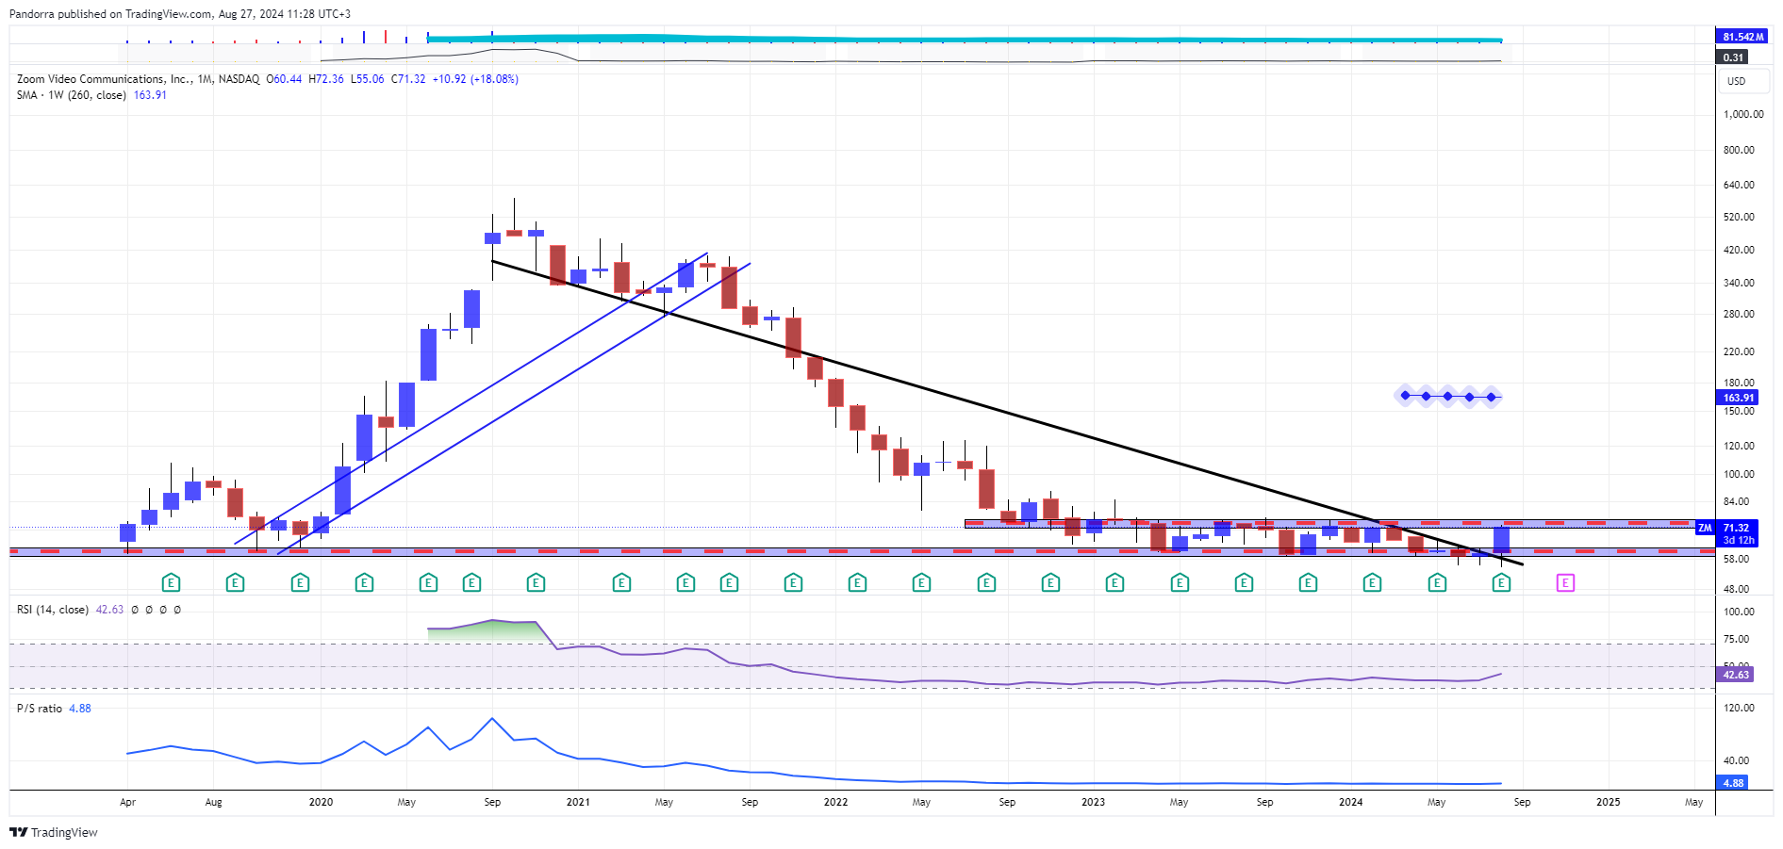Click the O60.44 open value
The height and width of the screenshot is (849, 1783).
tap(284, 79)
